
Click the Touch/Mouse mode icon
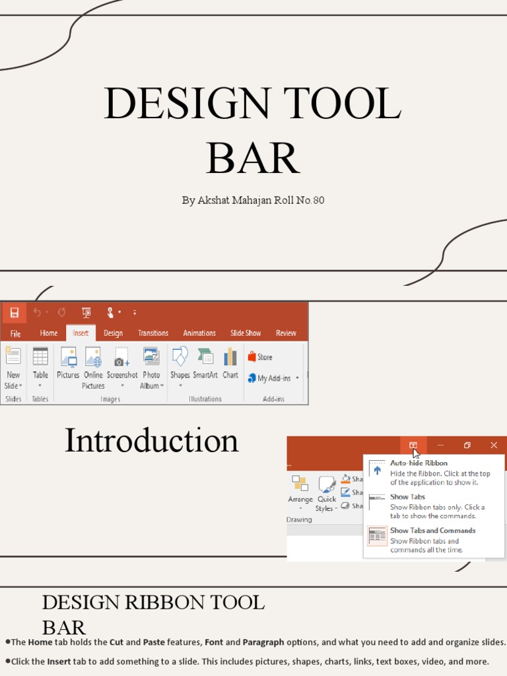click(110, 312)
